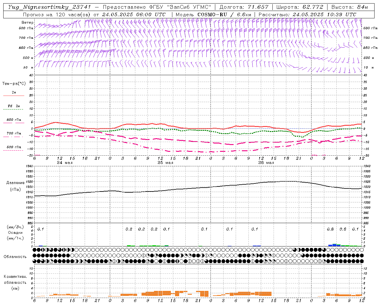Click the 10 м wind level label at left
Image resolution: width=379 pixels, height=303 pixels.
point(28,68)
